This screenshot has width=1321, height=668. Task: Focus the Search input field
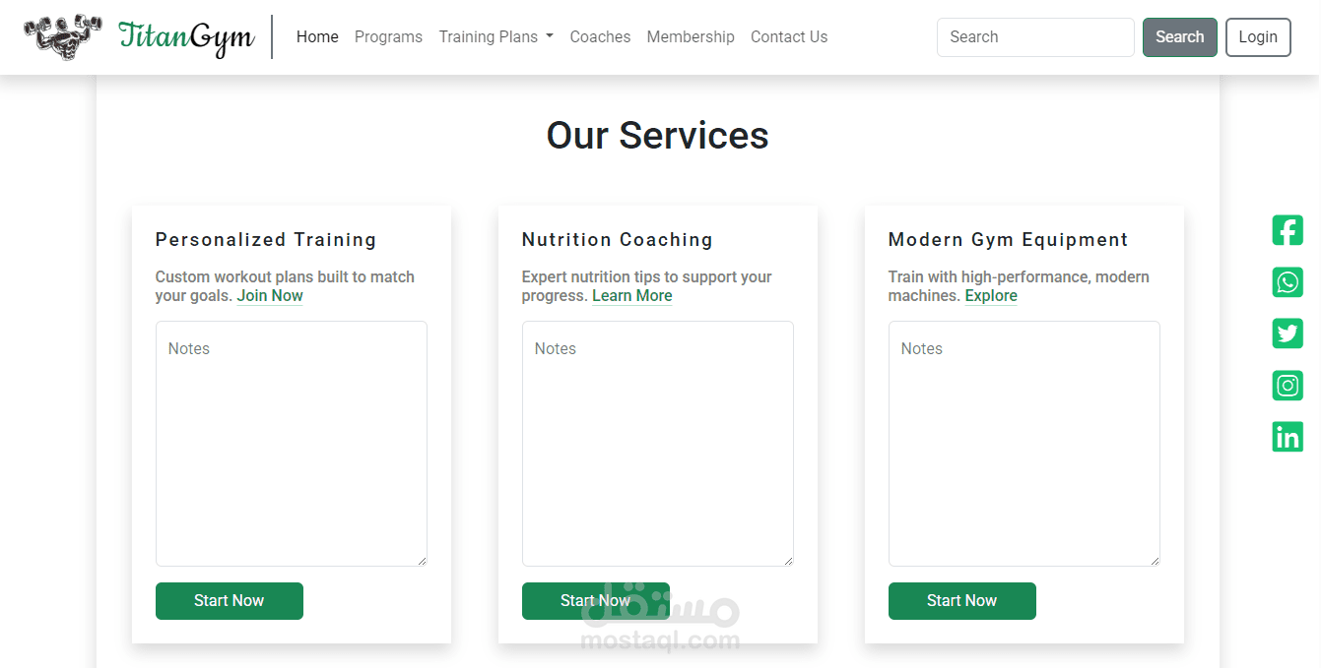click(1034, 37)
